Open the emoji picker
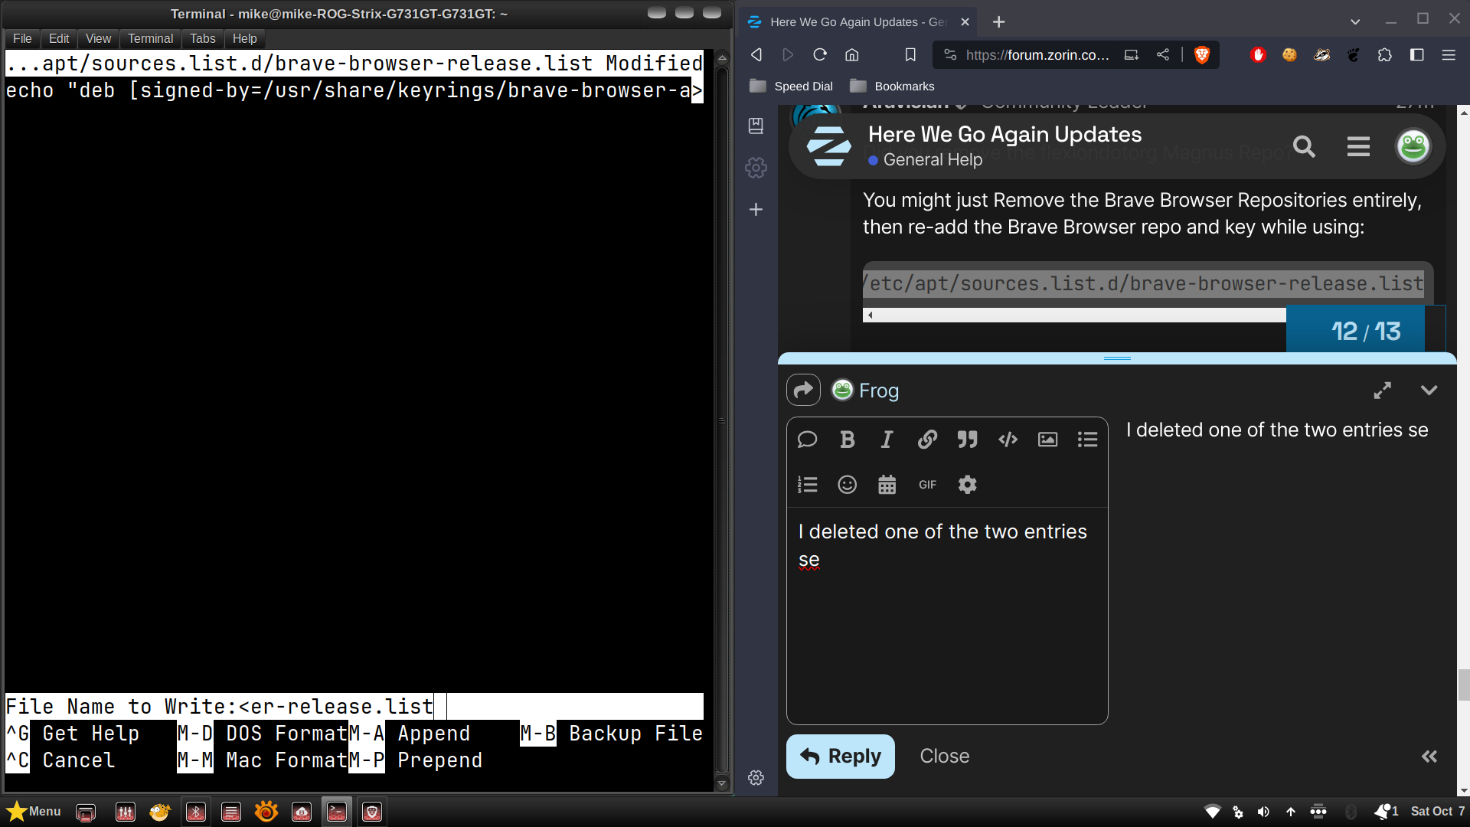 [847, 485]
